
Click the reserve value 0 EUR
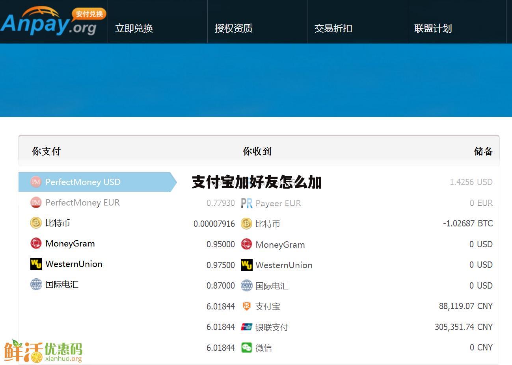click(481, 203)
